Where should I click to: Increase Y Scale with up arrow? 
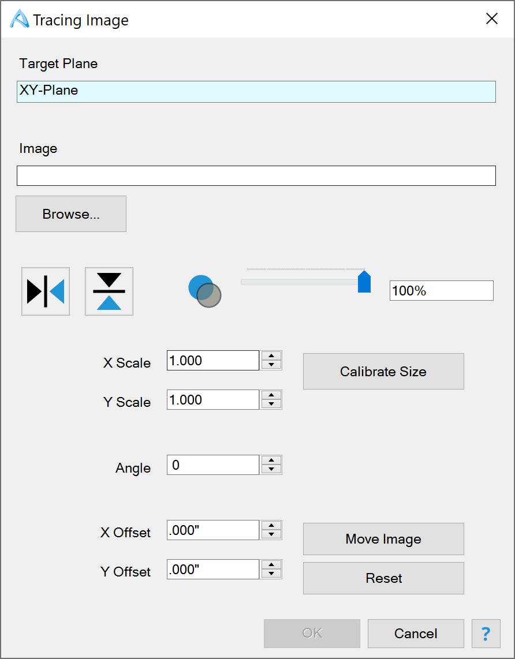271,395
